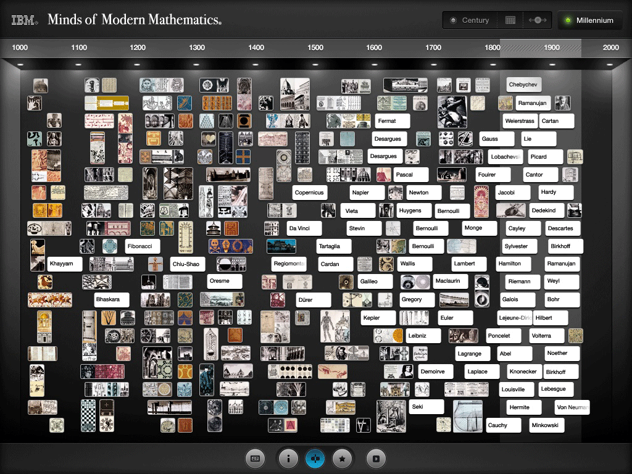Select the Millennium view option
Viewport: 632px width, 474px height.
(x=588, y=20)
